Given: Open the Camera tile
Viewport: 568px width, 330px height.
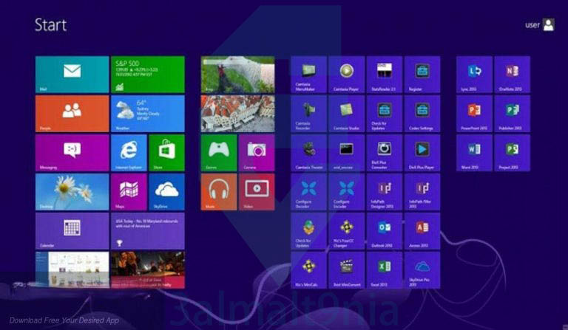Looking at the screenshot, I should point(257,153).
